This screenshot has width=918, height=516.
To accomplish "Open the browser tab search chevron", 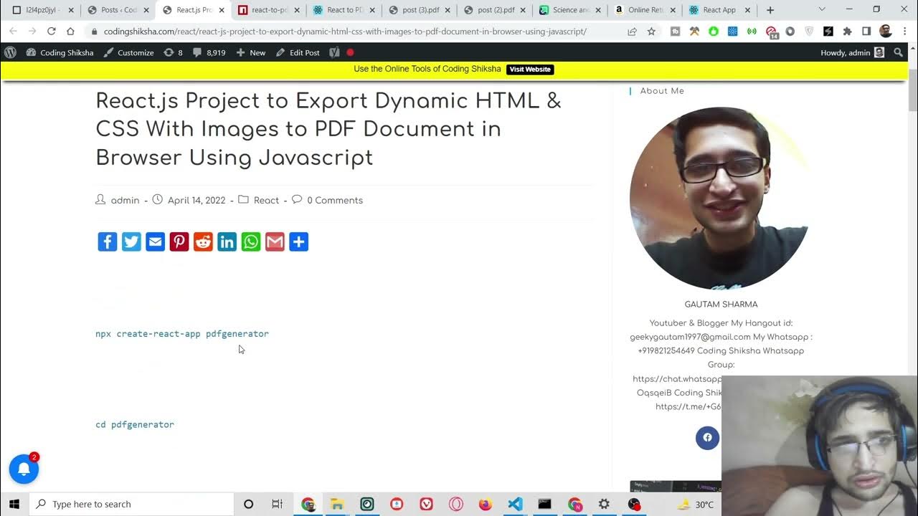I will pos(822,10).
